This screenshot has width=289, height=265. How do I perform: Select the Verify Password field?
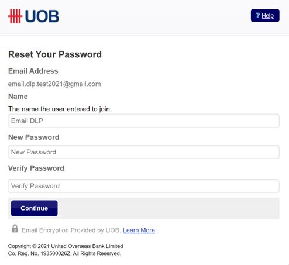click(x=144, y=186)
